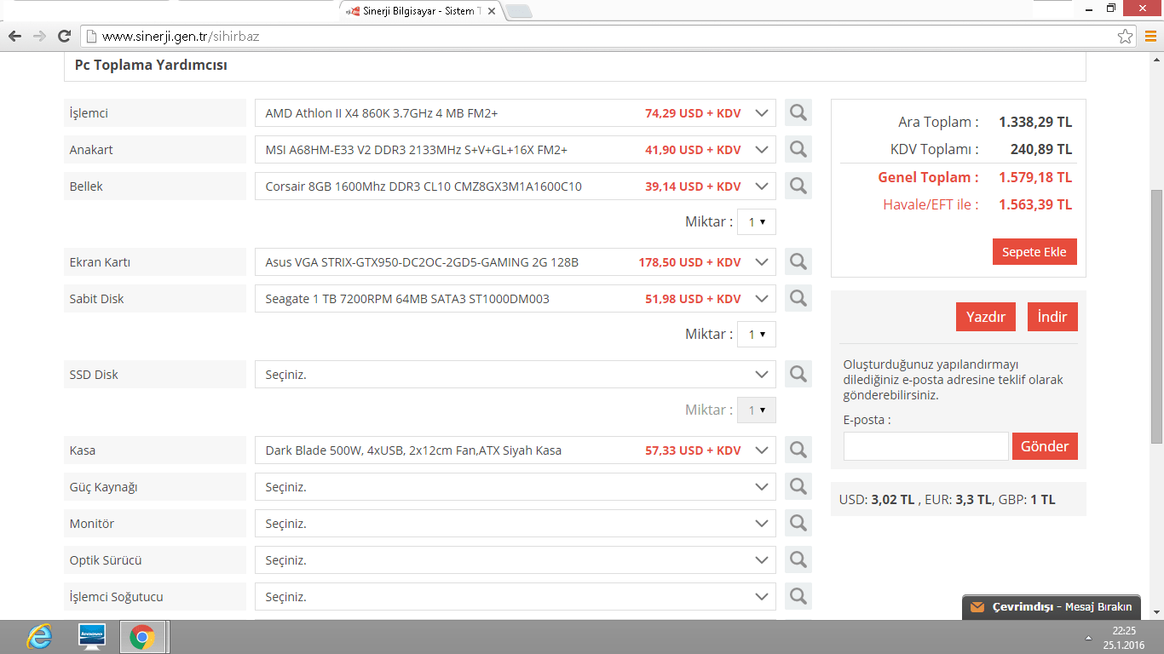Click the vertical page scrollbar thumb
Image resolution: width=1164 pixels, height=654 pixels.
[1156, 316]
